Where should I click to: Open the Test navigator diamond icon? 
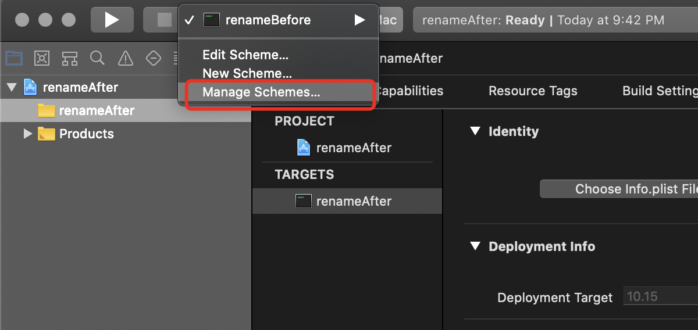tap(153, 58)
